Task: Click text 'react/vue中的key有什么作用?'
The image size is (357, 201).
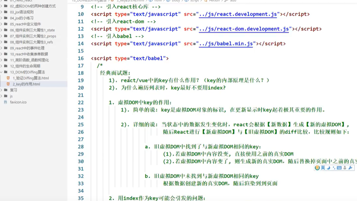Action: 160,80
